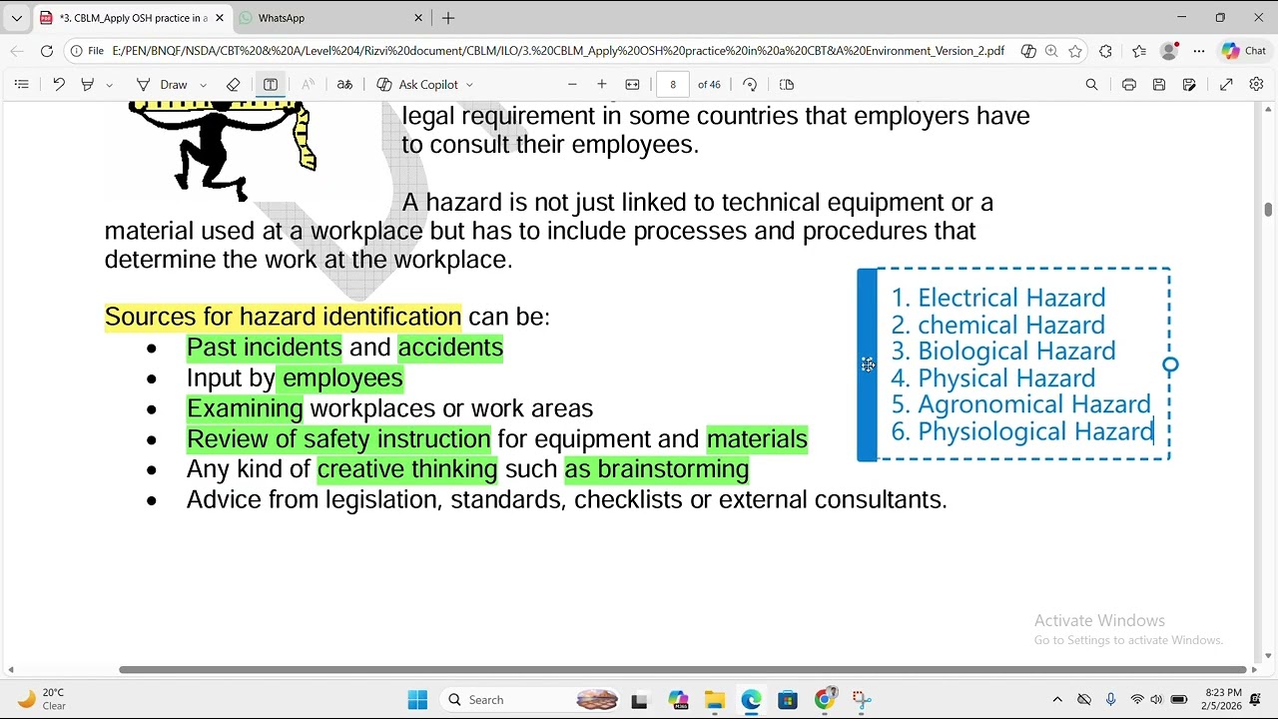This screenshot has height=719, width=1278.
Task: Open PDF settings gear
Action: tap(1256, 85)
